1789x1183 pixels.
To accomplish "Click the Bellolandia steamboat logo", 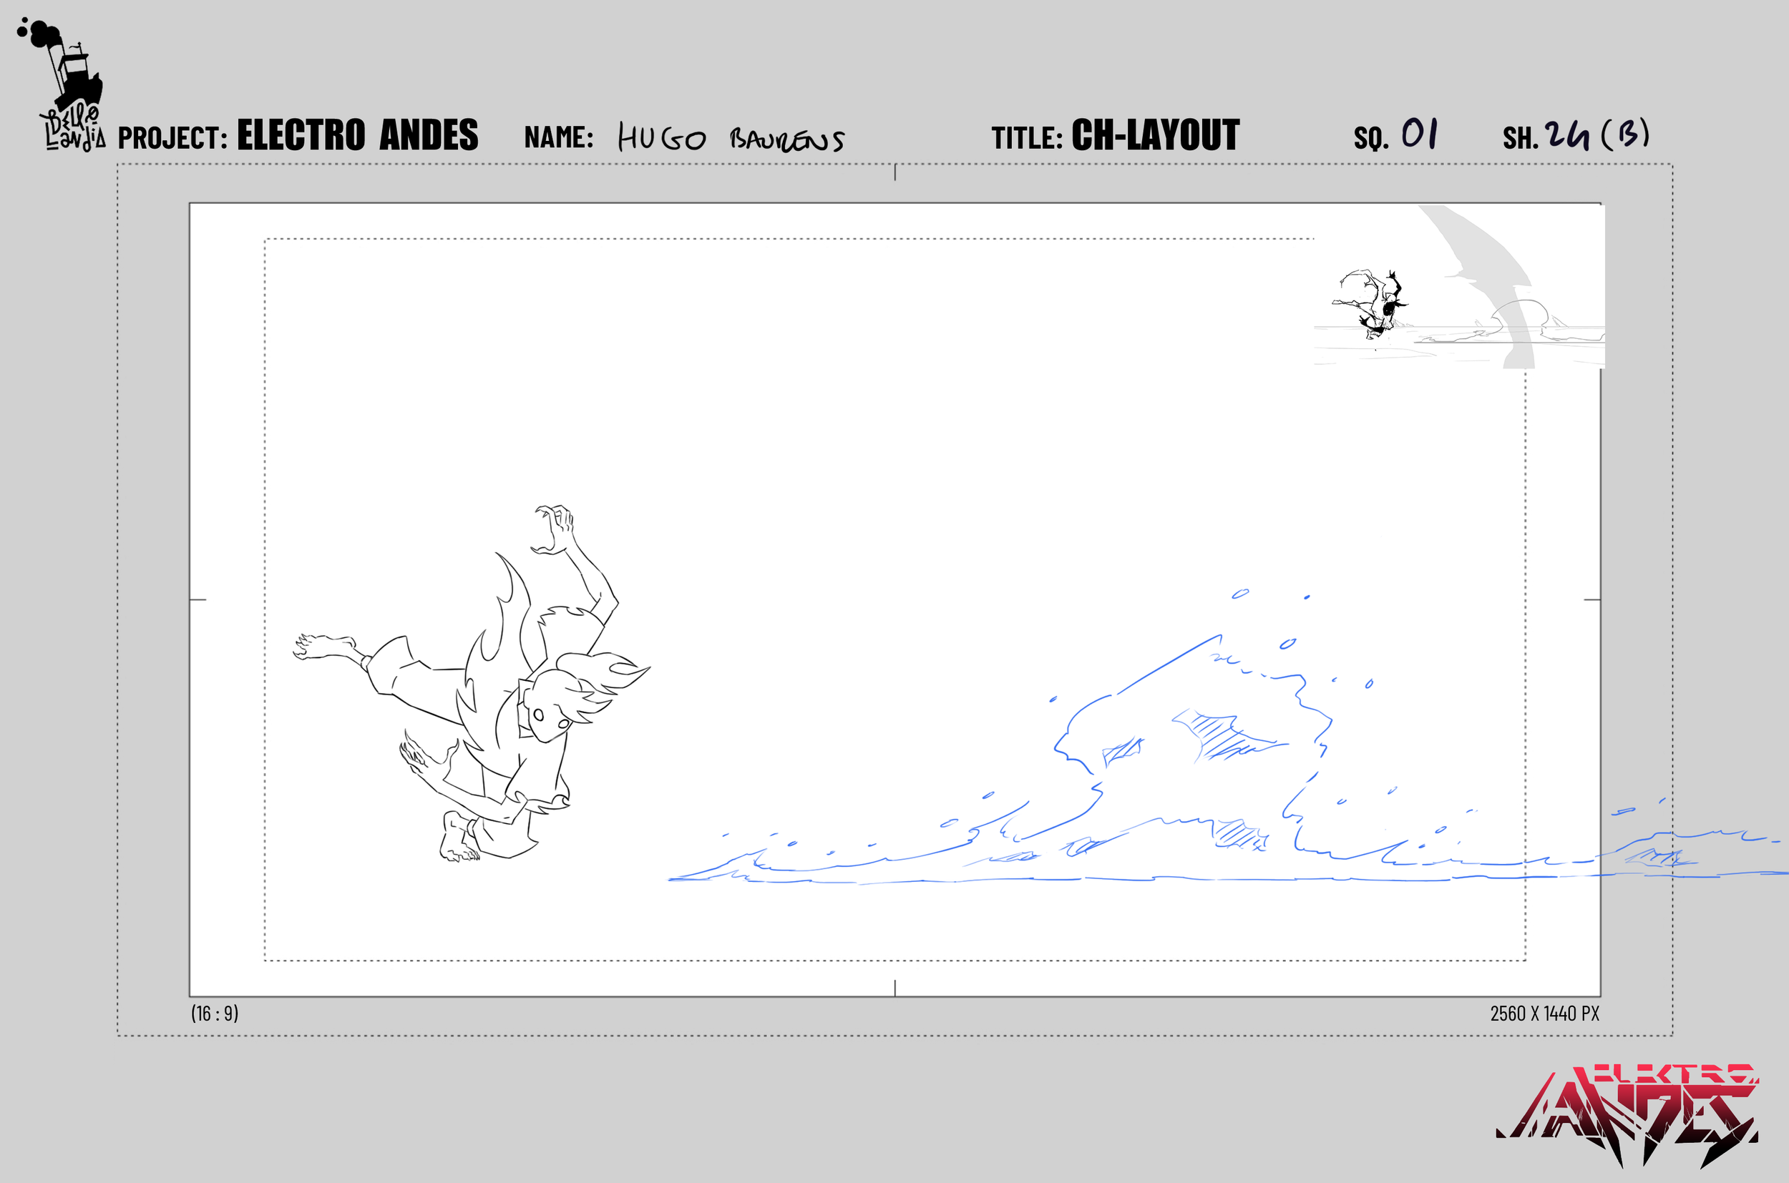I will pyautogui.click(x=60, y=84).
